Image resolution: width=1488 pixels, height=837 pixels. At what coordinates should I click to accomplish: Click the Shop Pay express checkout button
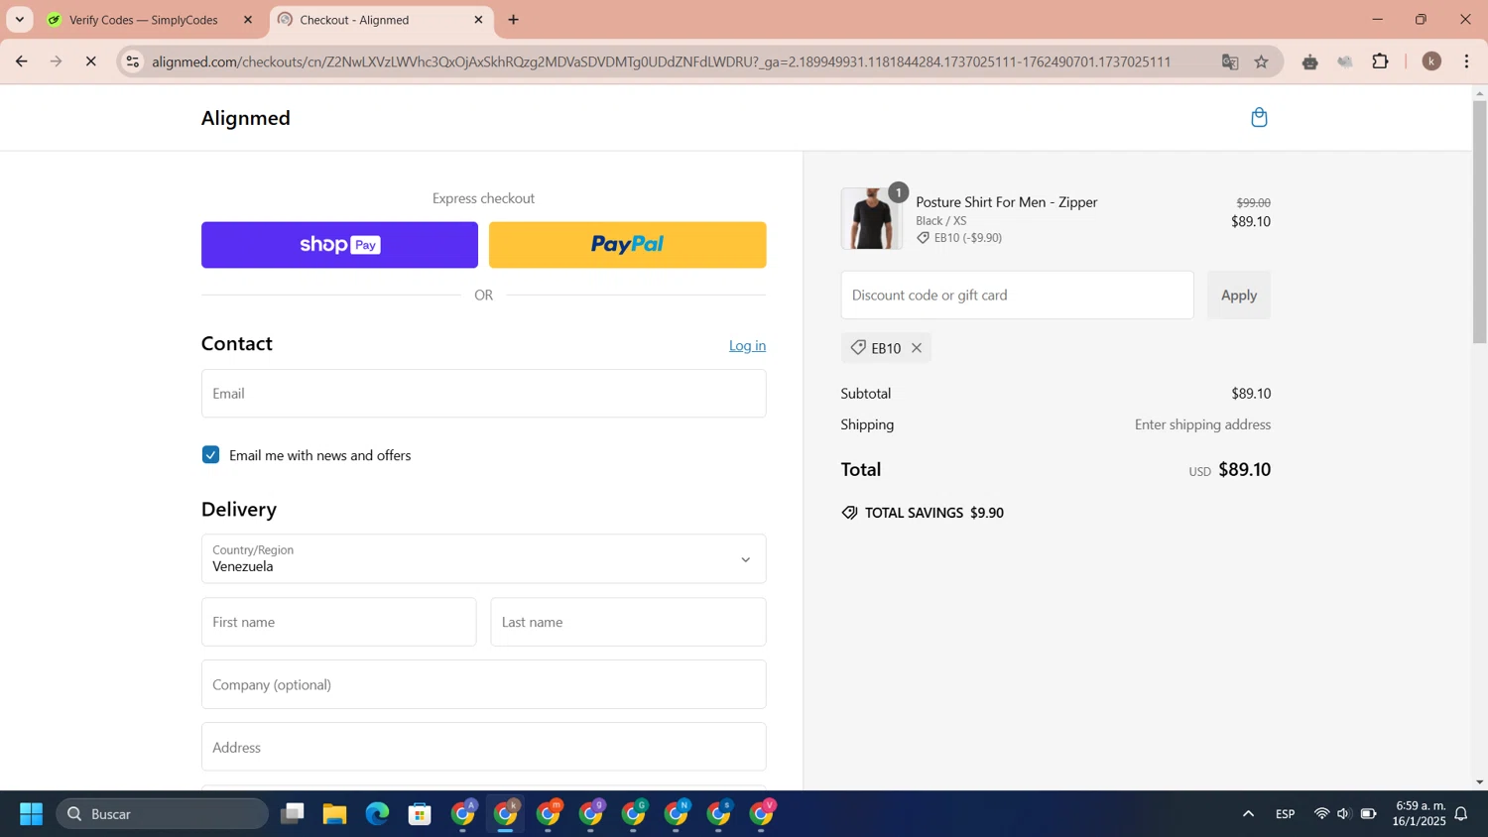pos(339,245)
